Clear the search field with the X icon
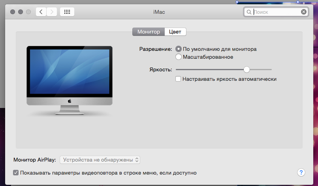The height and width of the screenshot is (186, 318). tap(304, 12)
